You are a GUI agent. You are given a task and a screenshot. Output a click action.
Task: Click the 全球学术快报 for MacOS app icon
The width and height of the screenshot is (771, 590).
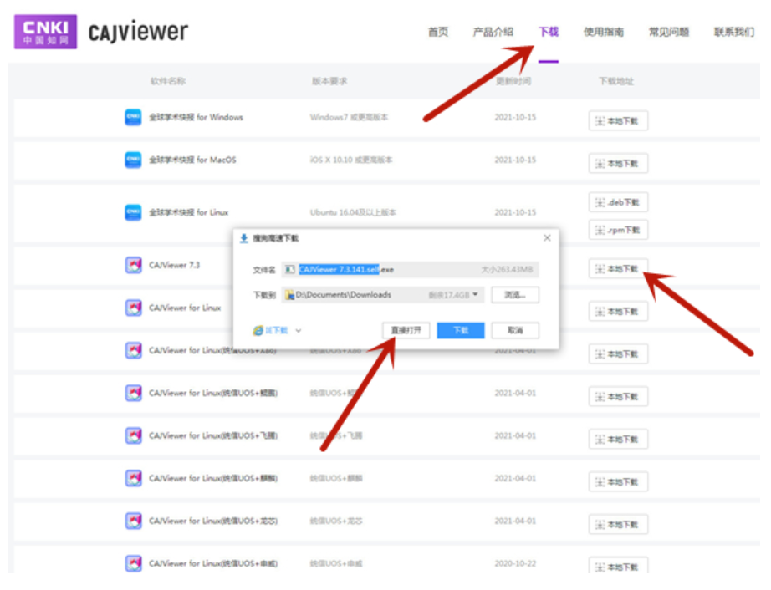point(133,160)
